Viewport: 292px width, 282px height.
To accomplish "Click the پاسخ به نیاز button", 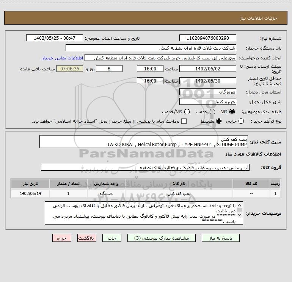I will click(x=221, y=238).
